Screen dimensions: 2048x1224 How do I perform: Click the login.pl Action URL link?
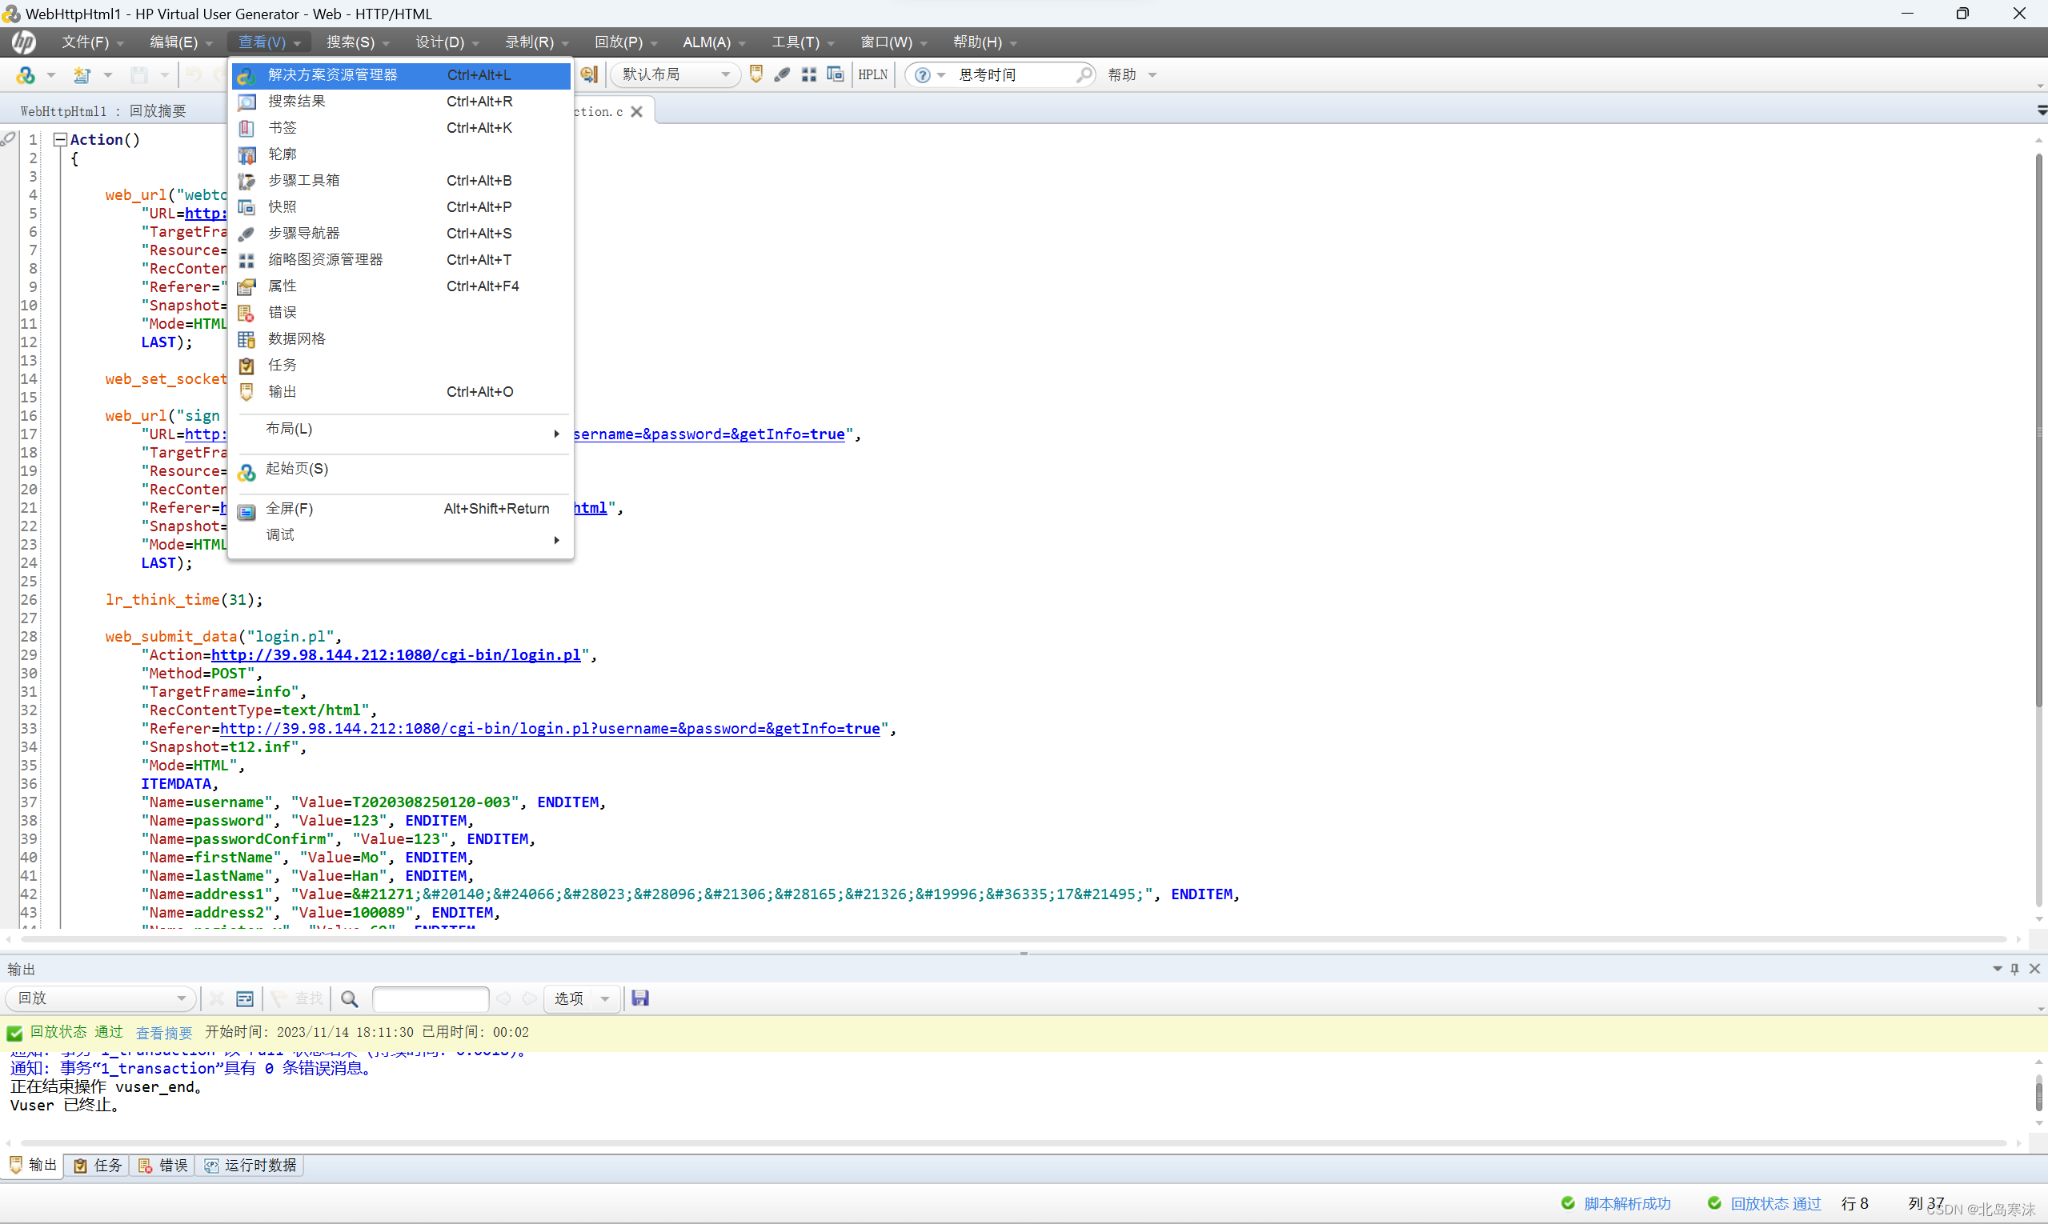click(x=395, y=655)
